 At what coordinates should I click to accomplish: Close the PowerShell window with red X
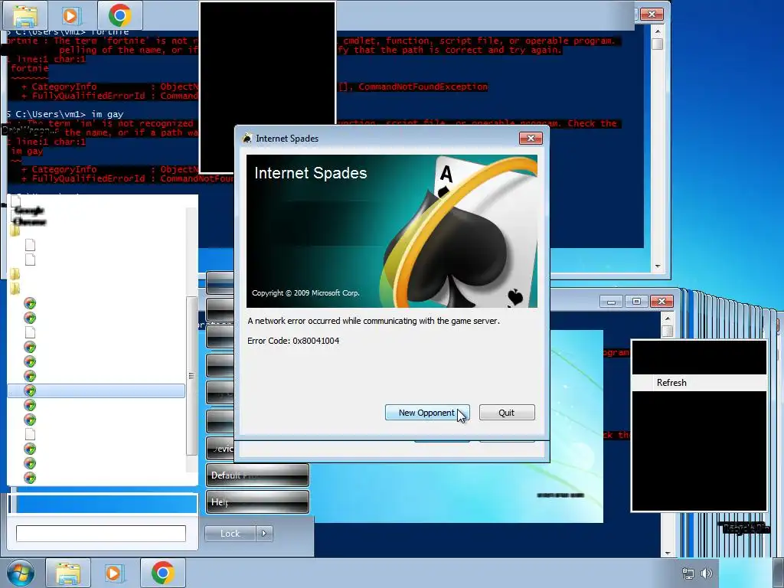(x=652, y=14)
